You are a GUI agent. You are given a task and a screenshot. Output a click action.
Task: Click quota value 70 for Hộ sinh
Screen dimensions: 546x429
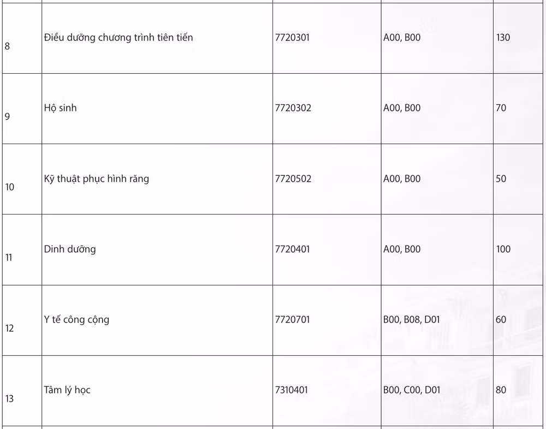pyautogui.click(x=501, y=108)
